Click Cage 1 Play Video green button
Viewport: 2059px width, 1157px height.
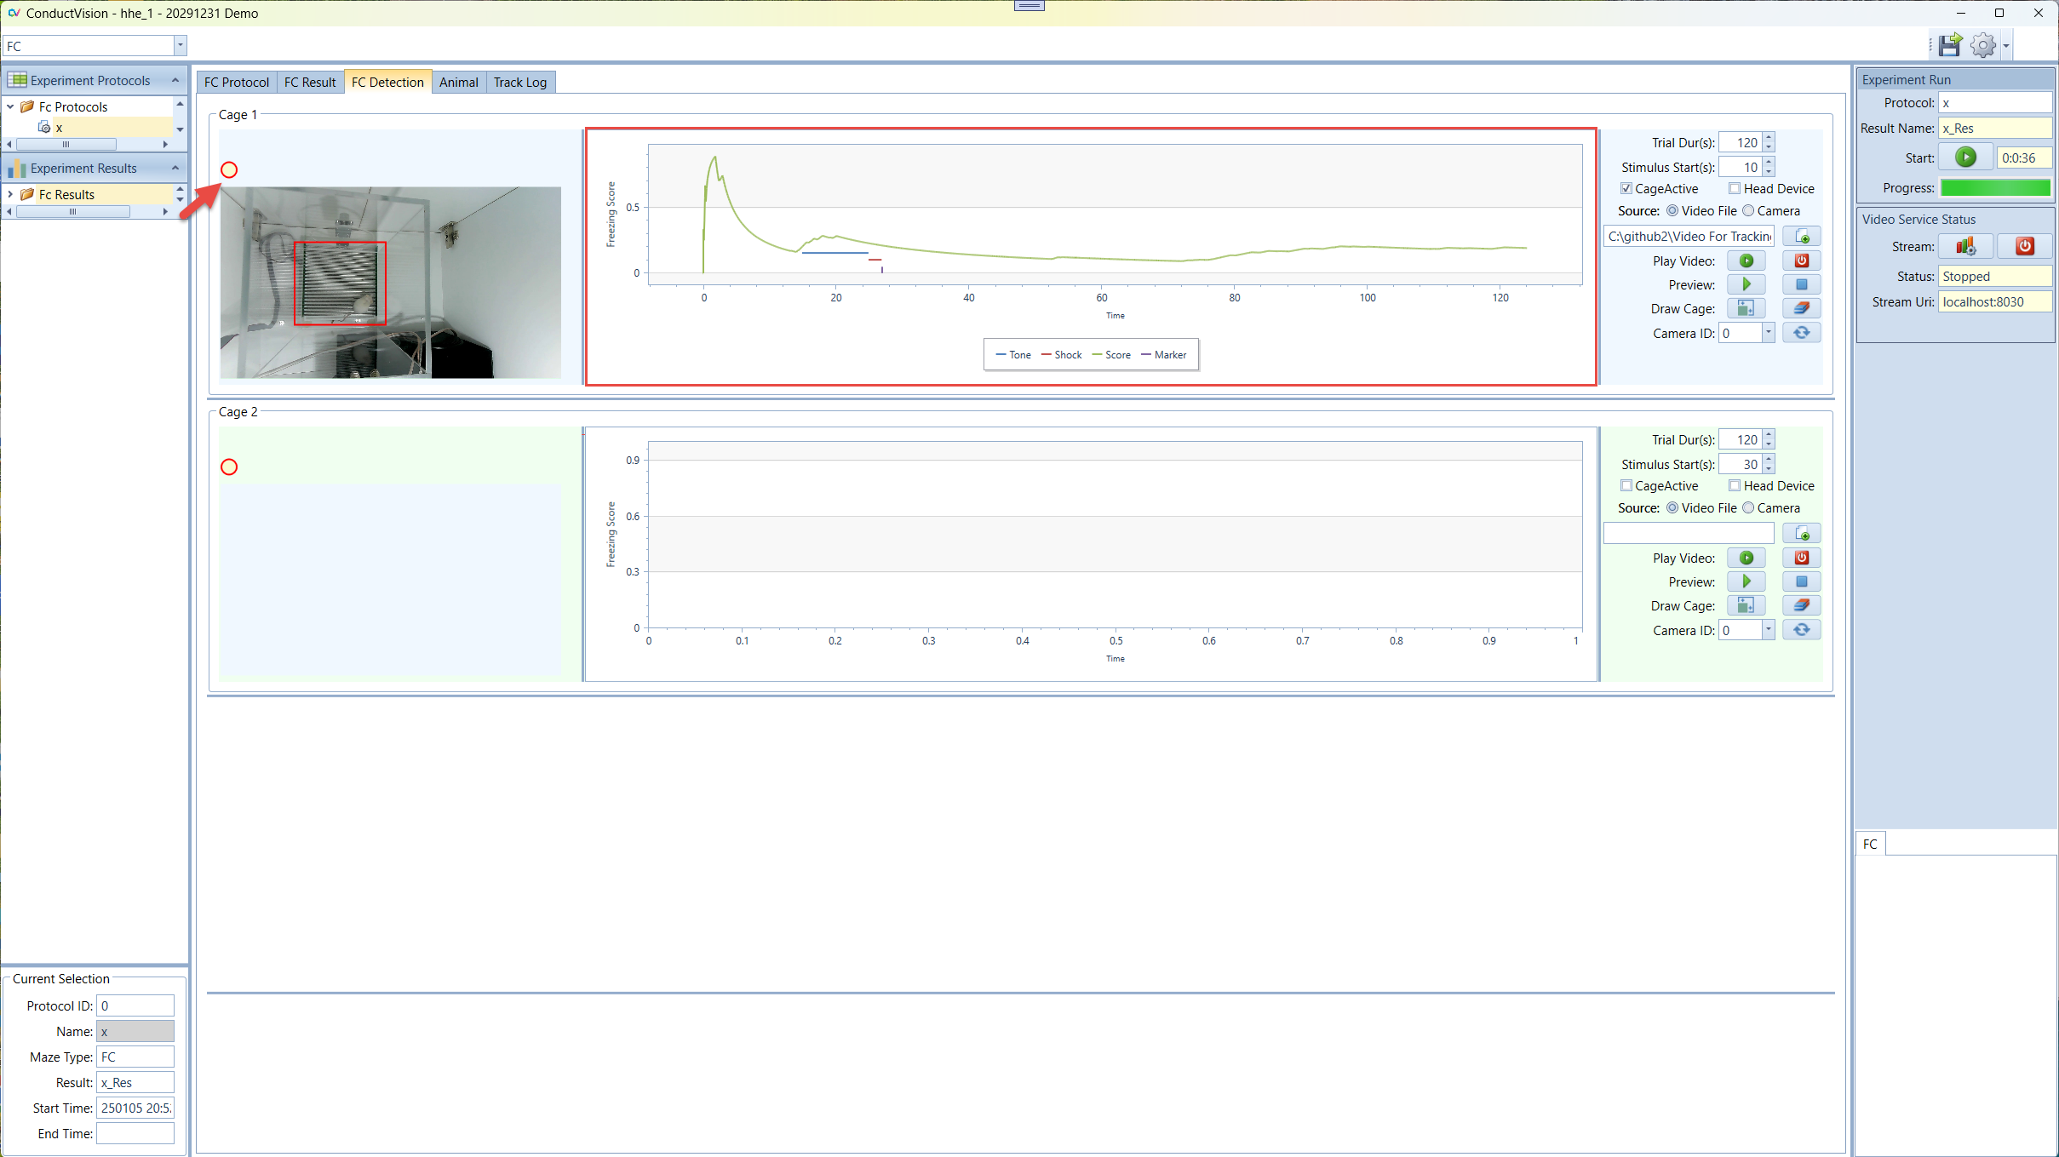(x=1746, y=261)
